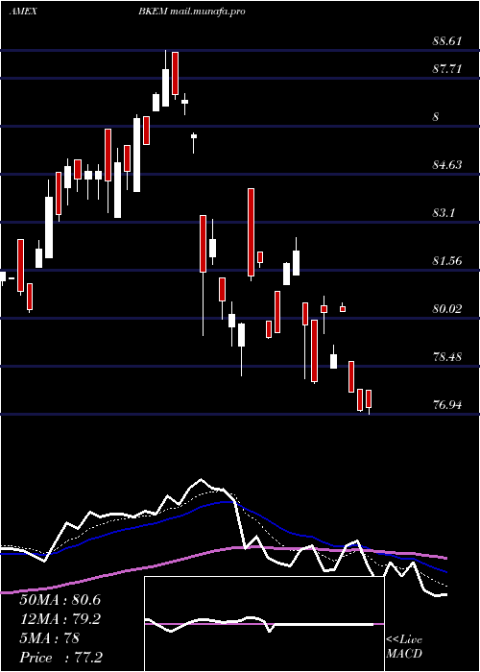This screenshot has height=672, width=480.
Task: Select the 76.94 price level label
Action: tap(447, 404)
